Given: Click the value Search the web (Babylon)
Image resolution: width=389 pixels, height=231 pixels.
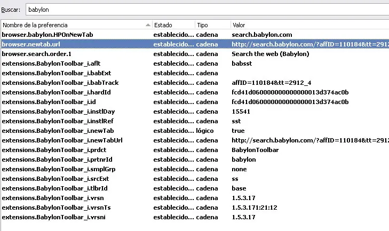Looking at the screenshot, I should pyautogui.click(x=271, y=54).
